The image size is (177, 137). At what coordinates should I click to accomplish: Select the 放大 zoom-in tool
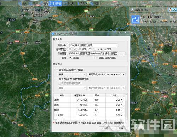(22, 4)
